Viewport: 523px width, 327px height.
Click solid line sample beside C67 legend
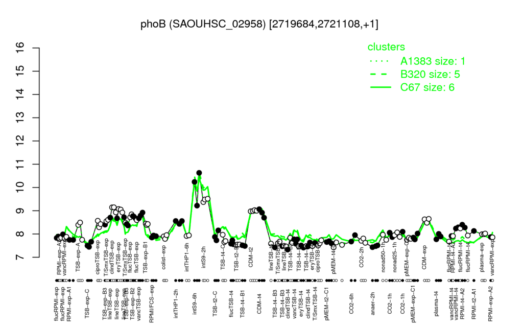(381, 87)
